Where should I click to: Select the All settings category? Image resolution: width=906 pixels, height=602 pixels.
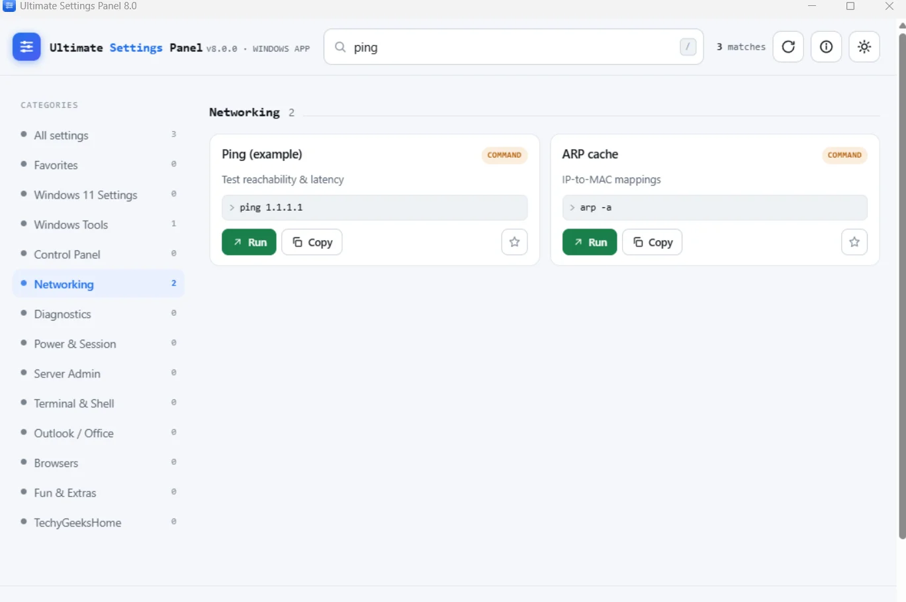point(99,135)
